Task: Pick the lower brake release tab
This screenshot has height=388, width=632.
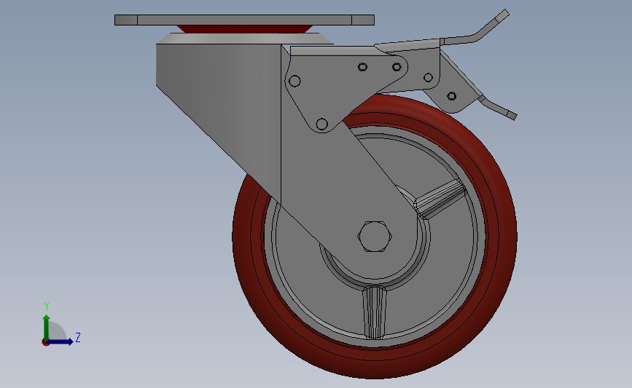Action: [498, 108]
